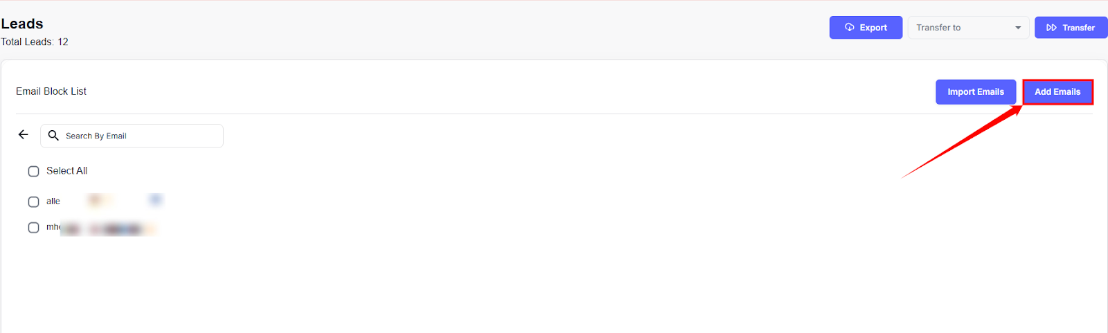Tick the Select All checkbox
Image resolution: width=1108 pixels, height=333 pixels.
33,171
